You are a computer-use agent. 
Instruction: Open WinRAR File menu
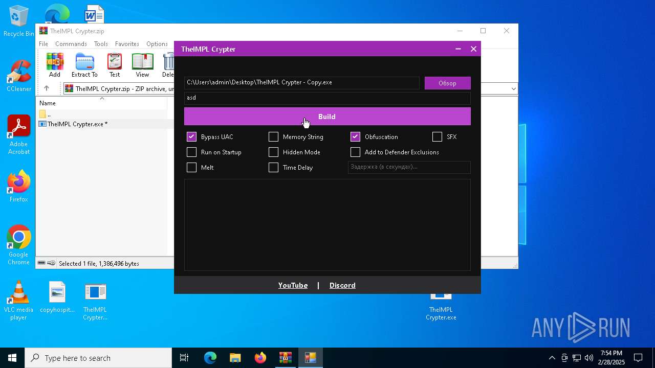pos(43,44)
